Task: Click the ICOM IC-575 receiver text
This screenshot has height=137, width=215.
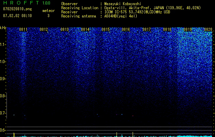Action: (x=137, y=12)
